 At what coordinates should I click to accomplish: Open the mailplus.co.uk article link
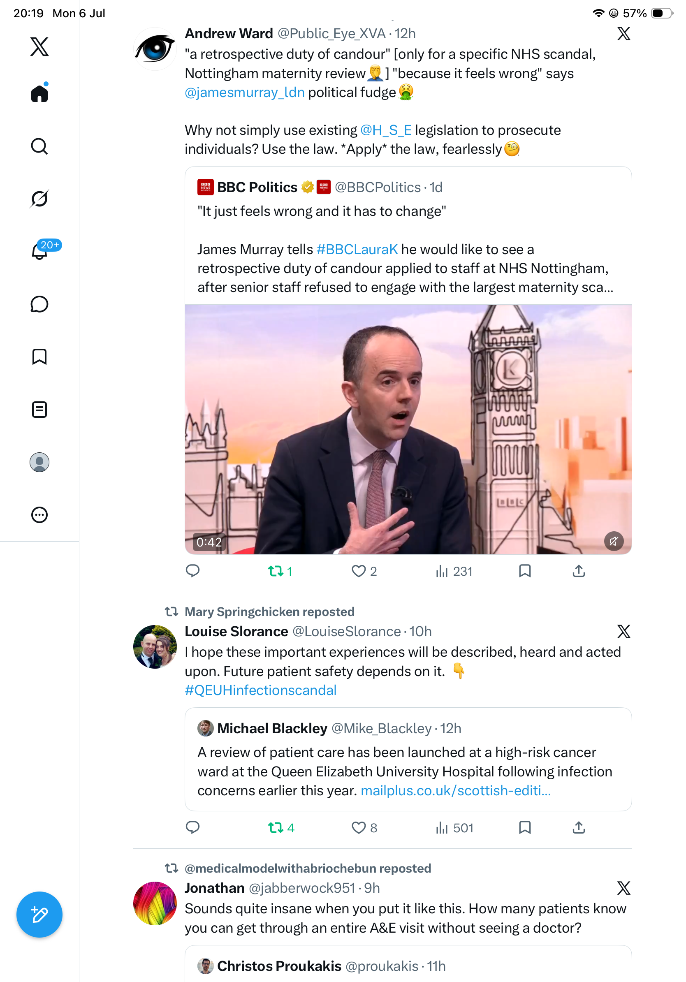(455, 790)
